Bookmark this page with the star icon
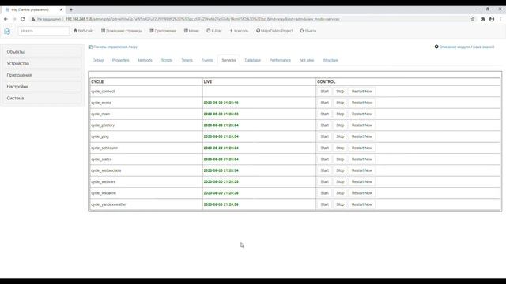The image size is (506, 284). click(x=473, y=19)
